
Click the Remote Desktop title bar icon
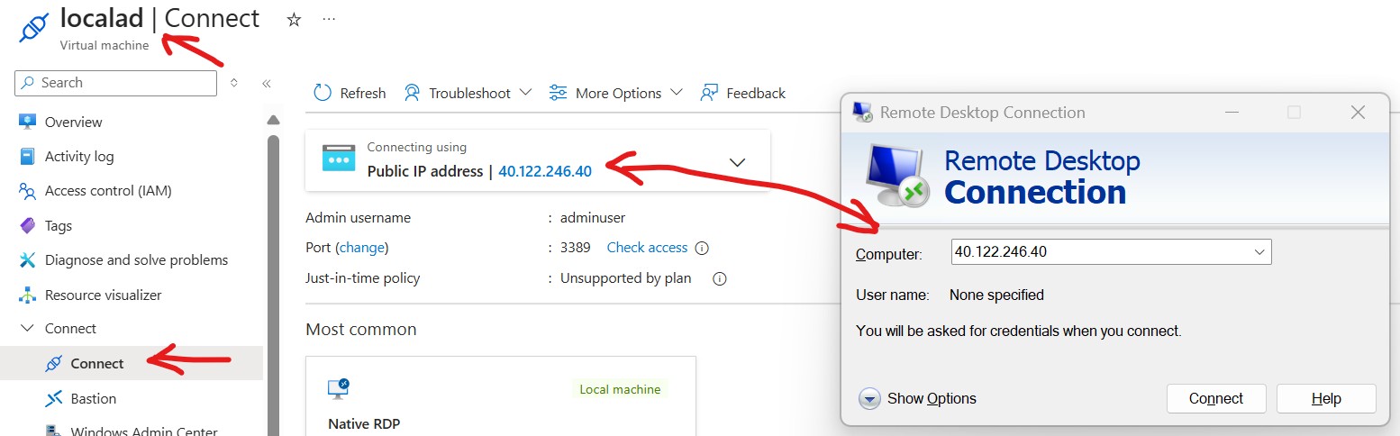(x=862, y=112)
